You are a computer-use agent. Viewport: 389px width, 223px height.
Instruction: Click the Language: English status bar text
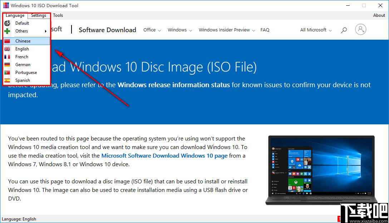[19, 219]
